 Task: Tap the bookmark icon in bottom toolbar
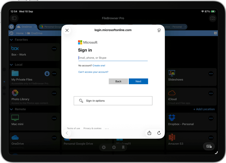pos(123,147)
